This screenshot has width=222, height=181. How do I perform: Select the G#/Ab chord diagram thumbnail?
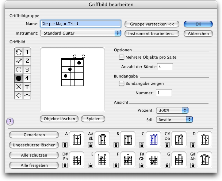tap(204, 160)
